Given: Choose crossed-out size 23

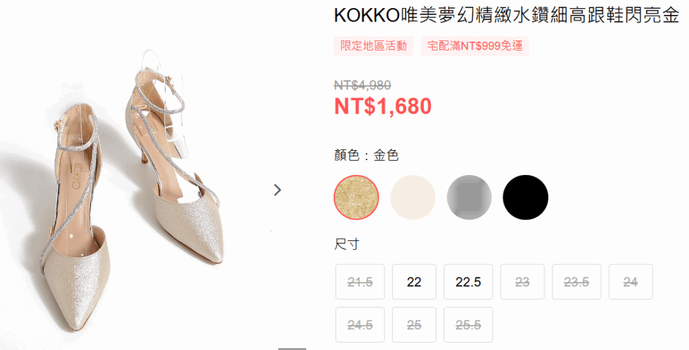Looking at the screenshot, I should point(522,282).
